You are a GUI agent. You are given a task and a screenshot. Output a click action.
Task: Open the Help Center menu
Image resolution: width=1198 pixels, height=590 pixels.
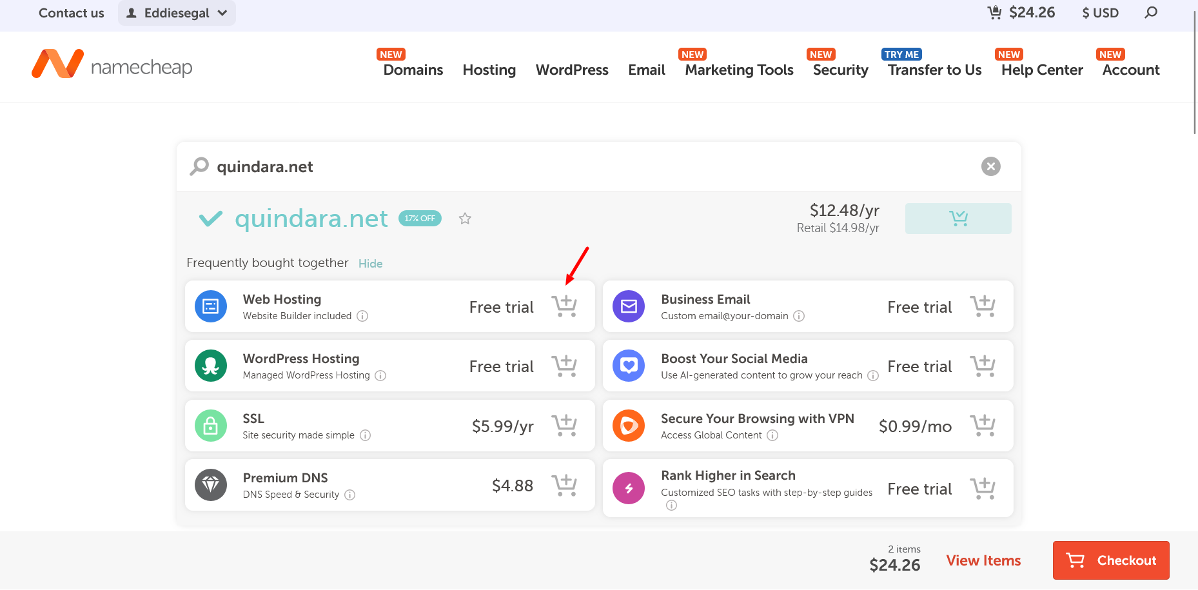pos(1042,70)
